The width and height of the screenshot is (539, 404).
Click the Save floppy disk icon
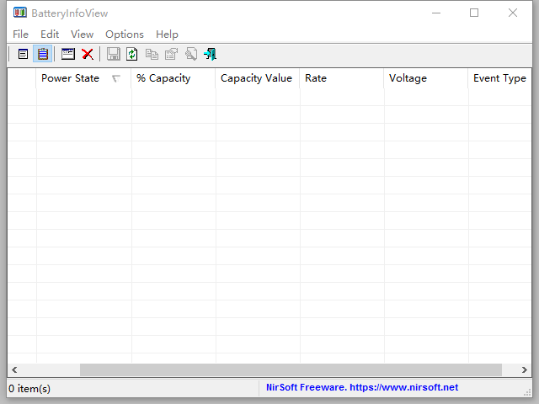pyautogui.click(x=114, y=54)
